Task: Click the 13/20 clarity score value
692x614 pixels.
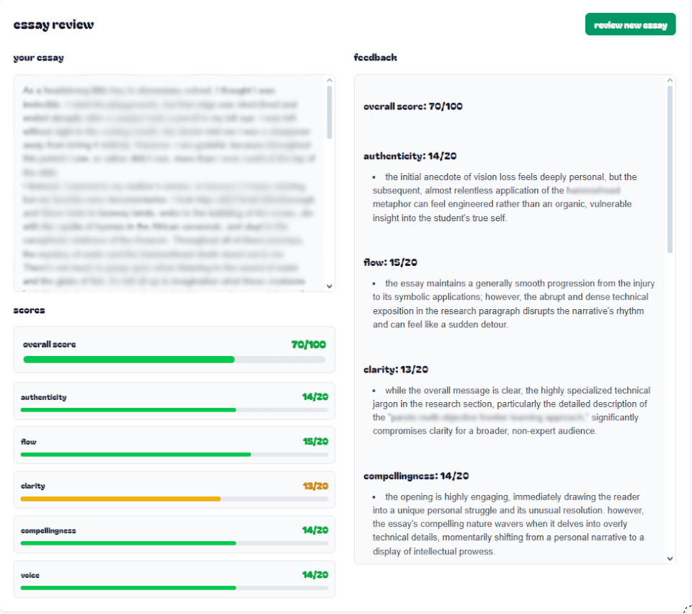Action: (x=315, y=486)
